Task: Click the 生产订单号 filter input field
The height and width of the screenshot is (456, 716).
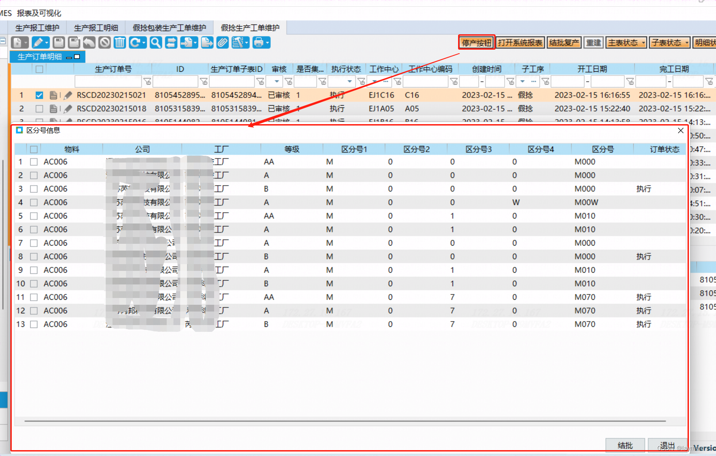Action: tap(108, 81)
